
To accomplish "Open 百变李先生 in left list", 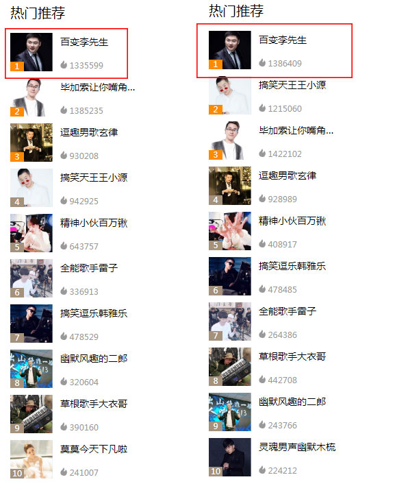I will pos(84,42).
